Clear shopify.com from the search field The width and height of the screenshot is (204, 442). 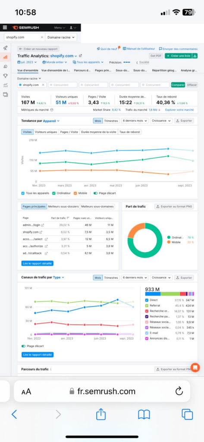pos(42,37)
